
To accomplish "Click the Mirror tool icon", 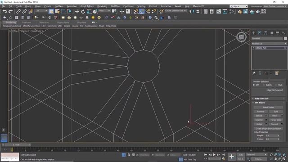I will coord(192,12).
